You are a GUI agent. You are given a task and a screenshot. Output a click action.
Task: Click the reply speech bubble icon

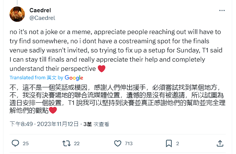click(15, 144)
